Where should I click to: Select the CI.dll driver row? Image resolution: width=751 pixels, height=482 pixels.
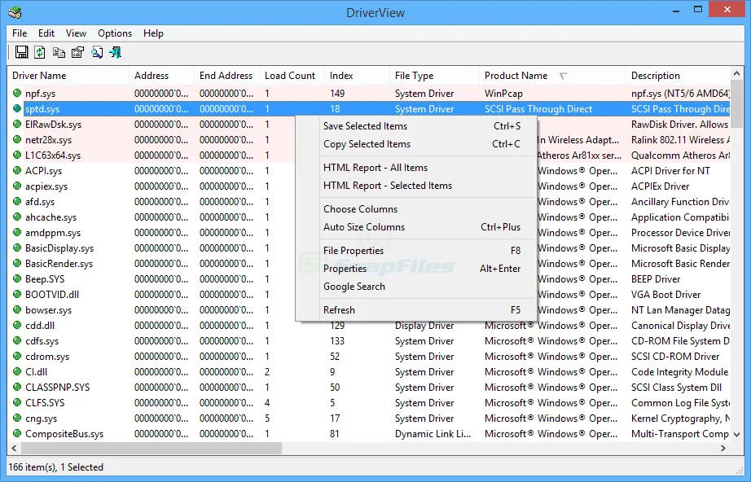pos(369,372)
